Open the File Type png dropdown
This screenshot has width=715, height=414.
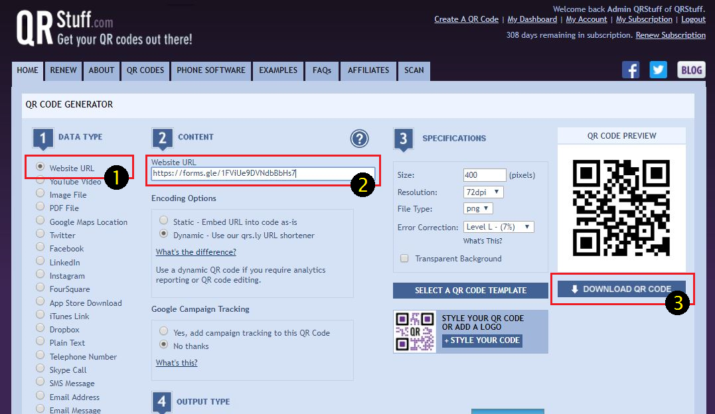pyautogui.click(x=478, y=208)
